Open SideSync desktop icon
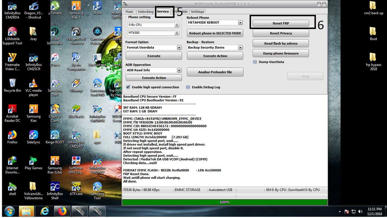Viewport: 387px width, 218px height. pos(34,137)
